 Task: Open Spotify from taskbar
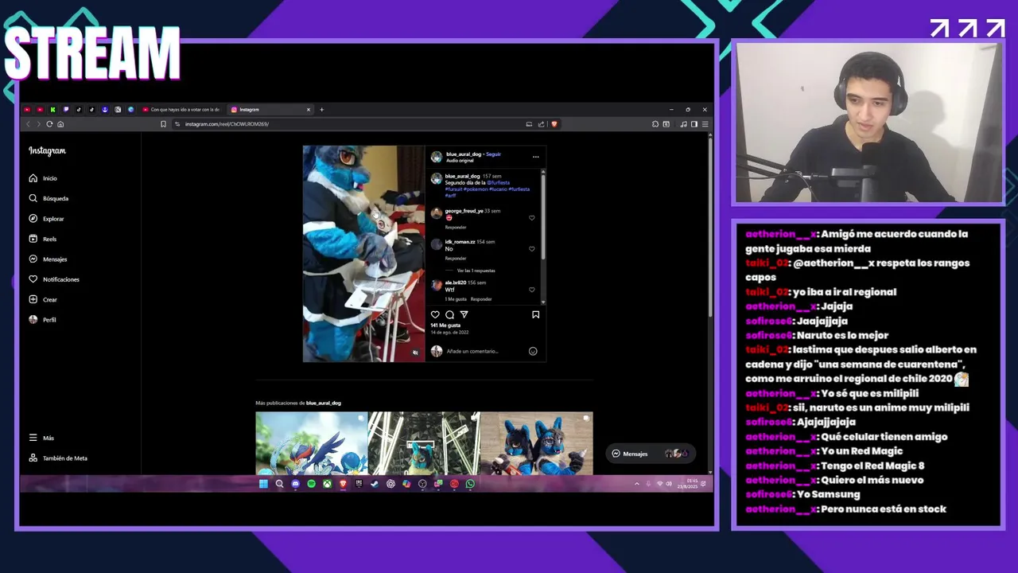pos(311,484)
